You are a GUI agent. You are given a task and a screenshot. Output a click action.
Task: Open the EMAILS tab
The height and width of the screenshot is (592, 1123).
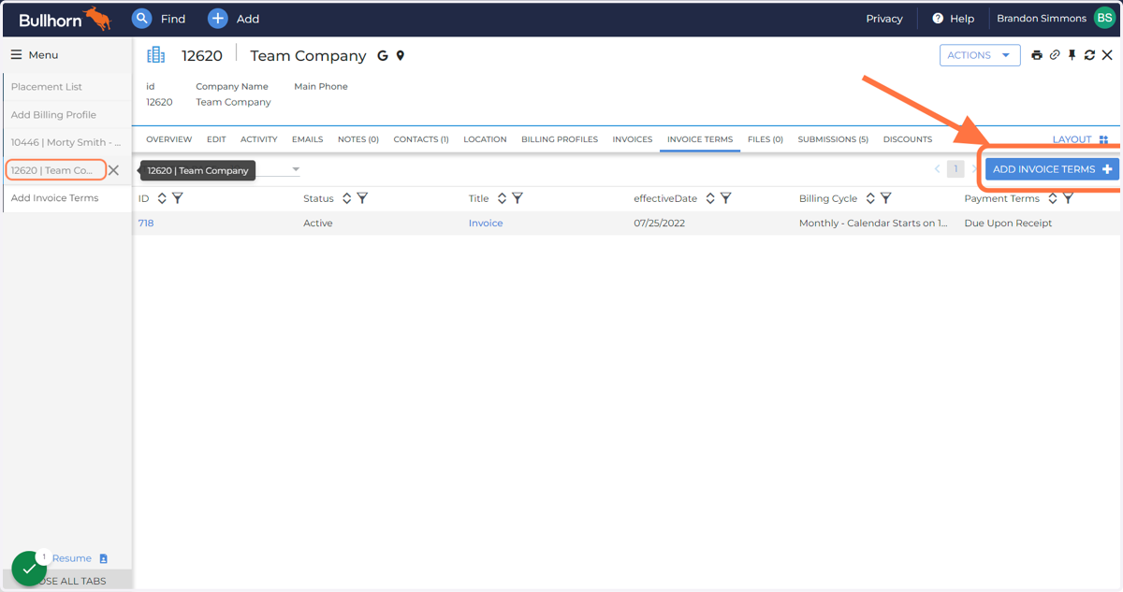click(308, 139)
